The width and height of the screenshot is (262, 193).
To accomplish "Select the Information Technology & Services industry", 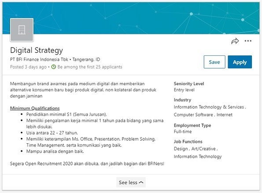I will [209, 107].
